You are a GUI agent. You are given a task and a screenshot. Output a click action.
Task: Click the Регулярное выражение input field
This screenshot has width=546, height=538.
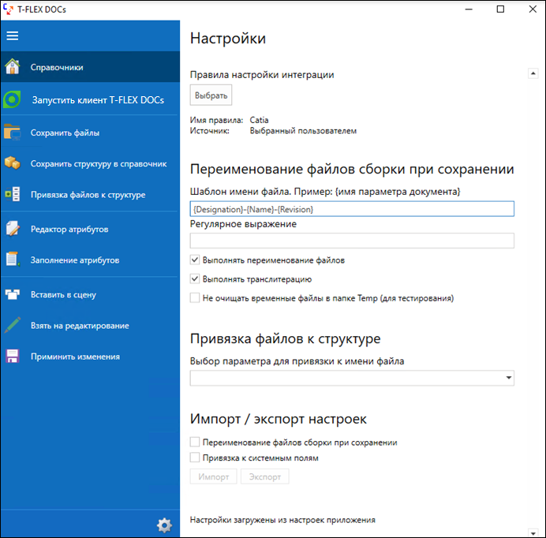coord(352,241)
